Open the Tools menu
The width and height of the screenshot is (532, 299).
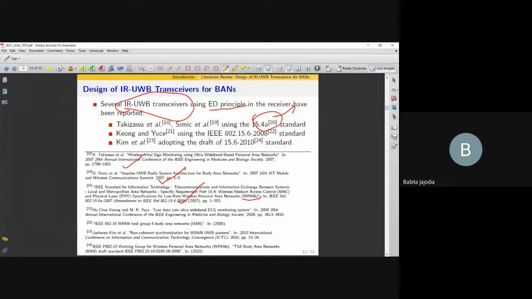[x=82, y=51]
